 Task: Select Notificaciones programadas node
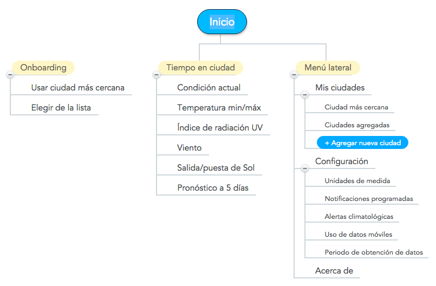tap(369, 199)
